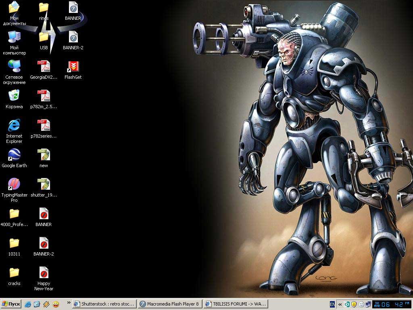413x310 pixels.
Task: Select the rings folder
Action: point(44,11)
